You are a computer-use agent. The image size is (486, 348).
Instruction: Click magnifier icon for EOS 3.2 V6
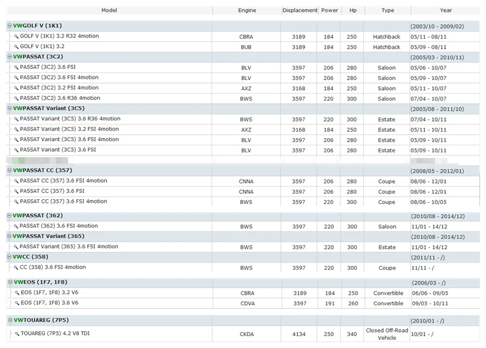pyautogui.click(x=17, y=293)
